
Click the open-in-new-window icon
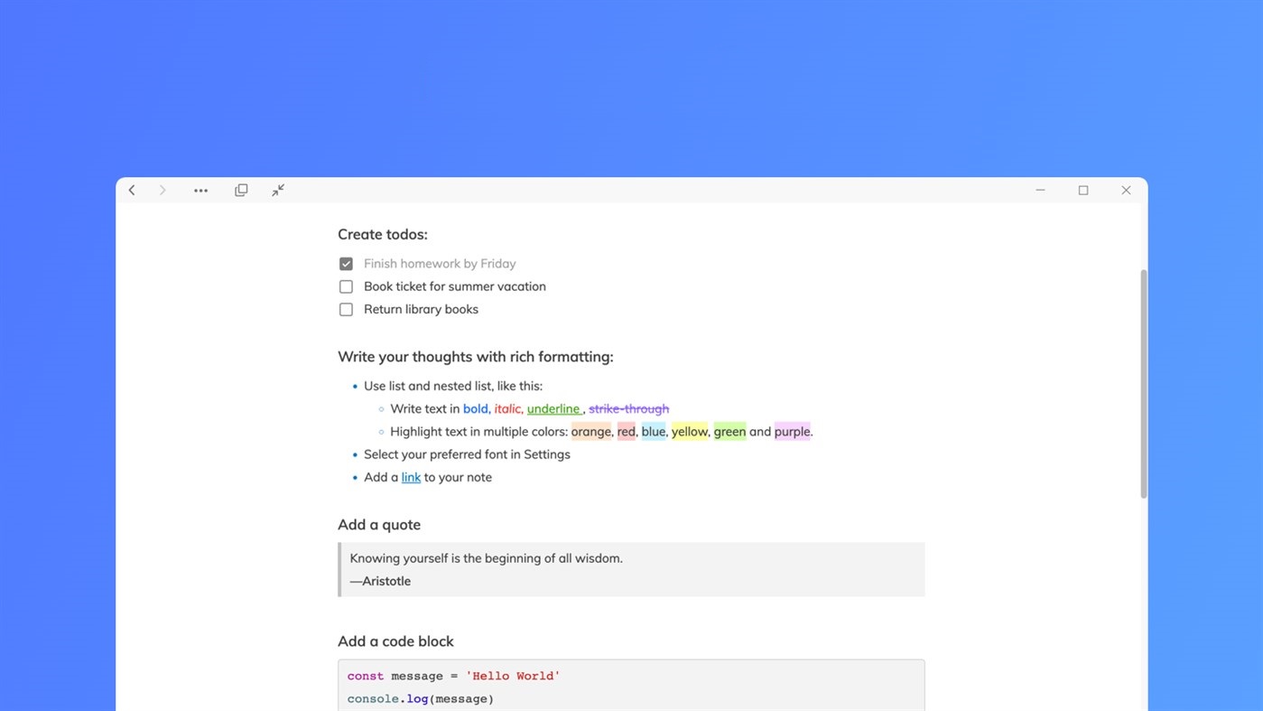coord(241,191)
